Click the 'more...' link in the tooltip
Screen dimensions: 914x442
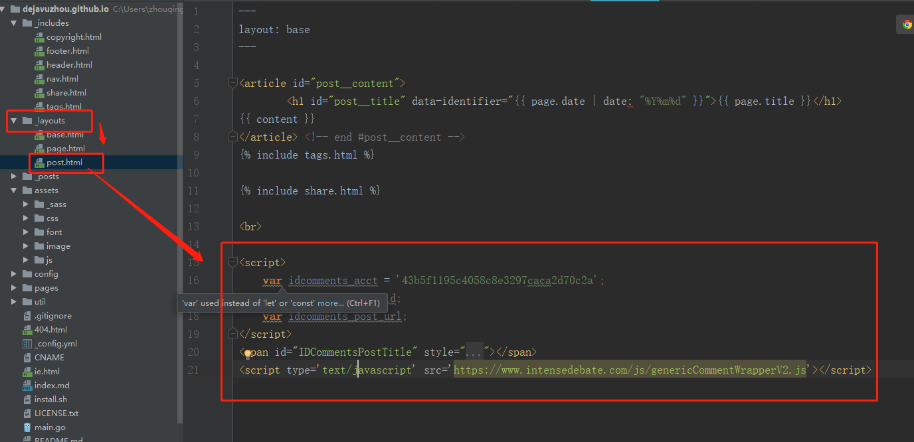(x=331, y=303)
